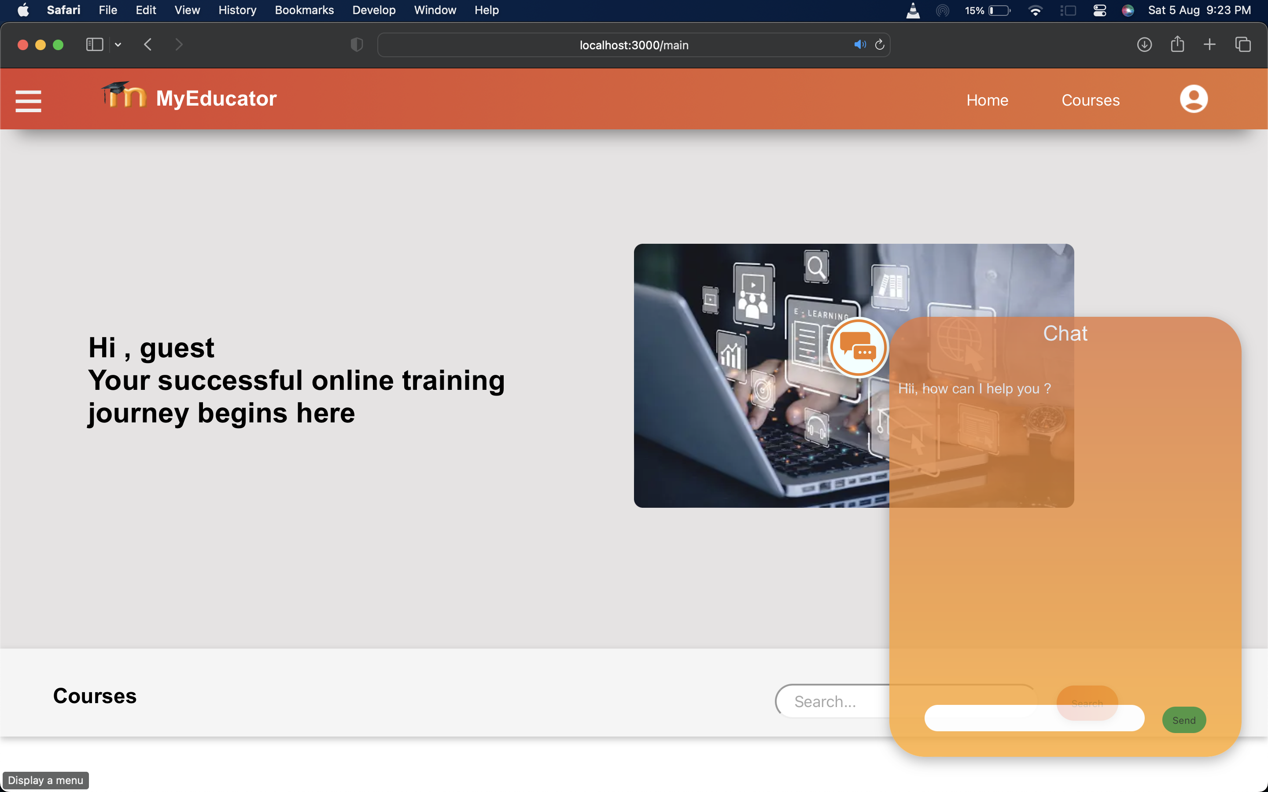The width and height of the screenshot is (1268, 792).
Task: Open the Bookmarks menu
Action: [304, 11]
